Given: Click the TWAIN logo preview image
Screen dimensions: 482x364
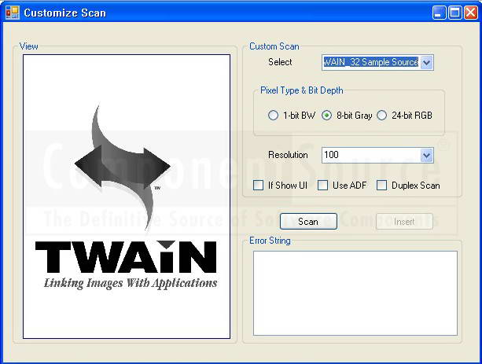Looking at the screenshot, I should 127,197.
